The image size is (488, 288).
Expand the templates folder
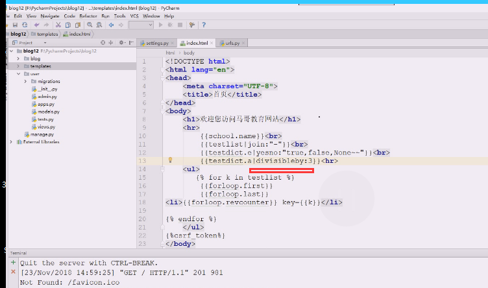click(18, 66)
